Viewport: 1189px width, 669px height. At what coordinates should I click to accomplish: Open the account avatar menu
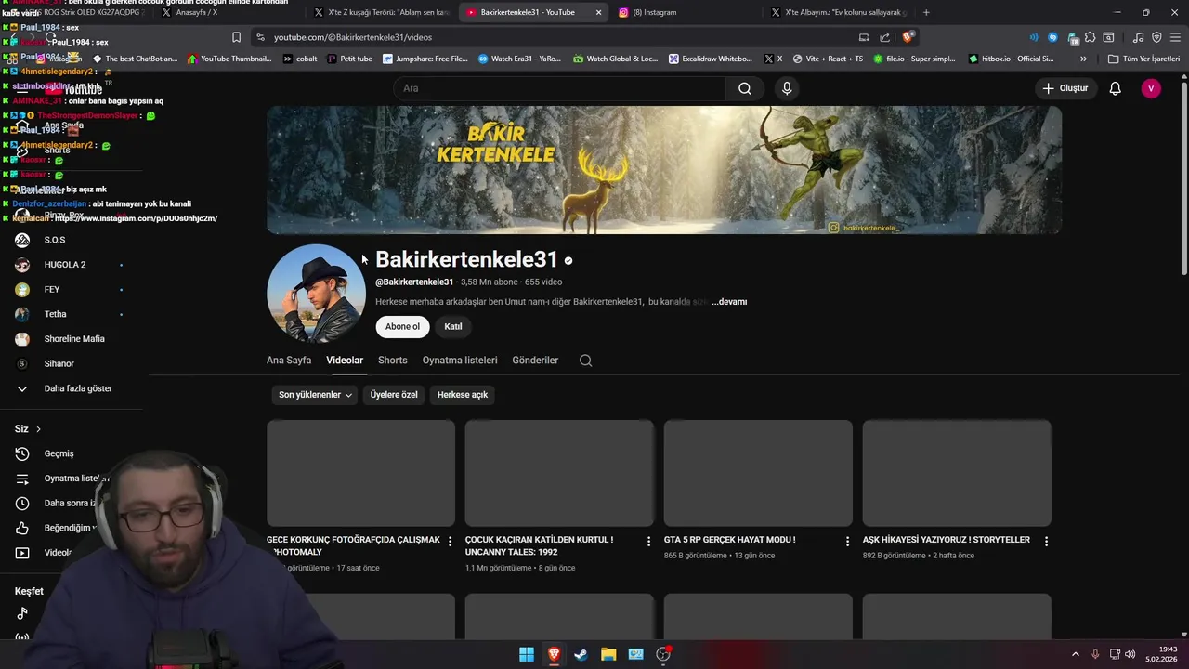pyautogui.click(x=1151, y=88)
